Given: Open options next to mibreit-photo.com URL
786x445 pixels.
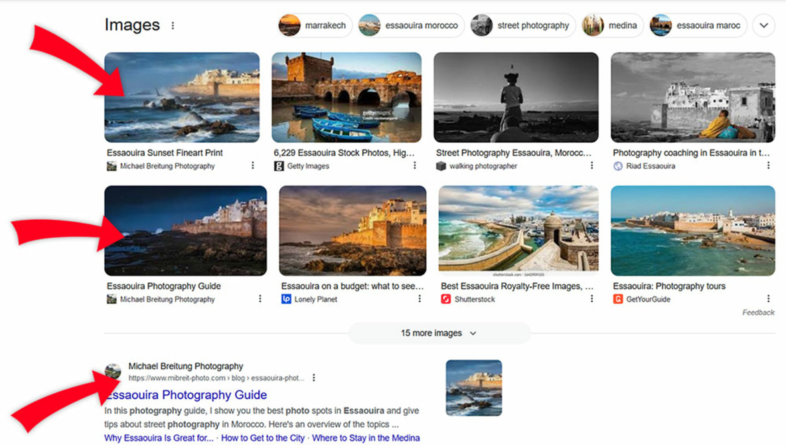Looking at the screenshot, I should point(314,378).
